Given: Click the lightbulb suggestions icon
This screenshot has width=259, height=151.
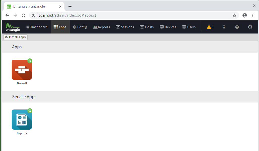Looking at the screenshot, I should coord(224,27).
